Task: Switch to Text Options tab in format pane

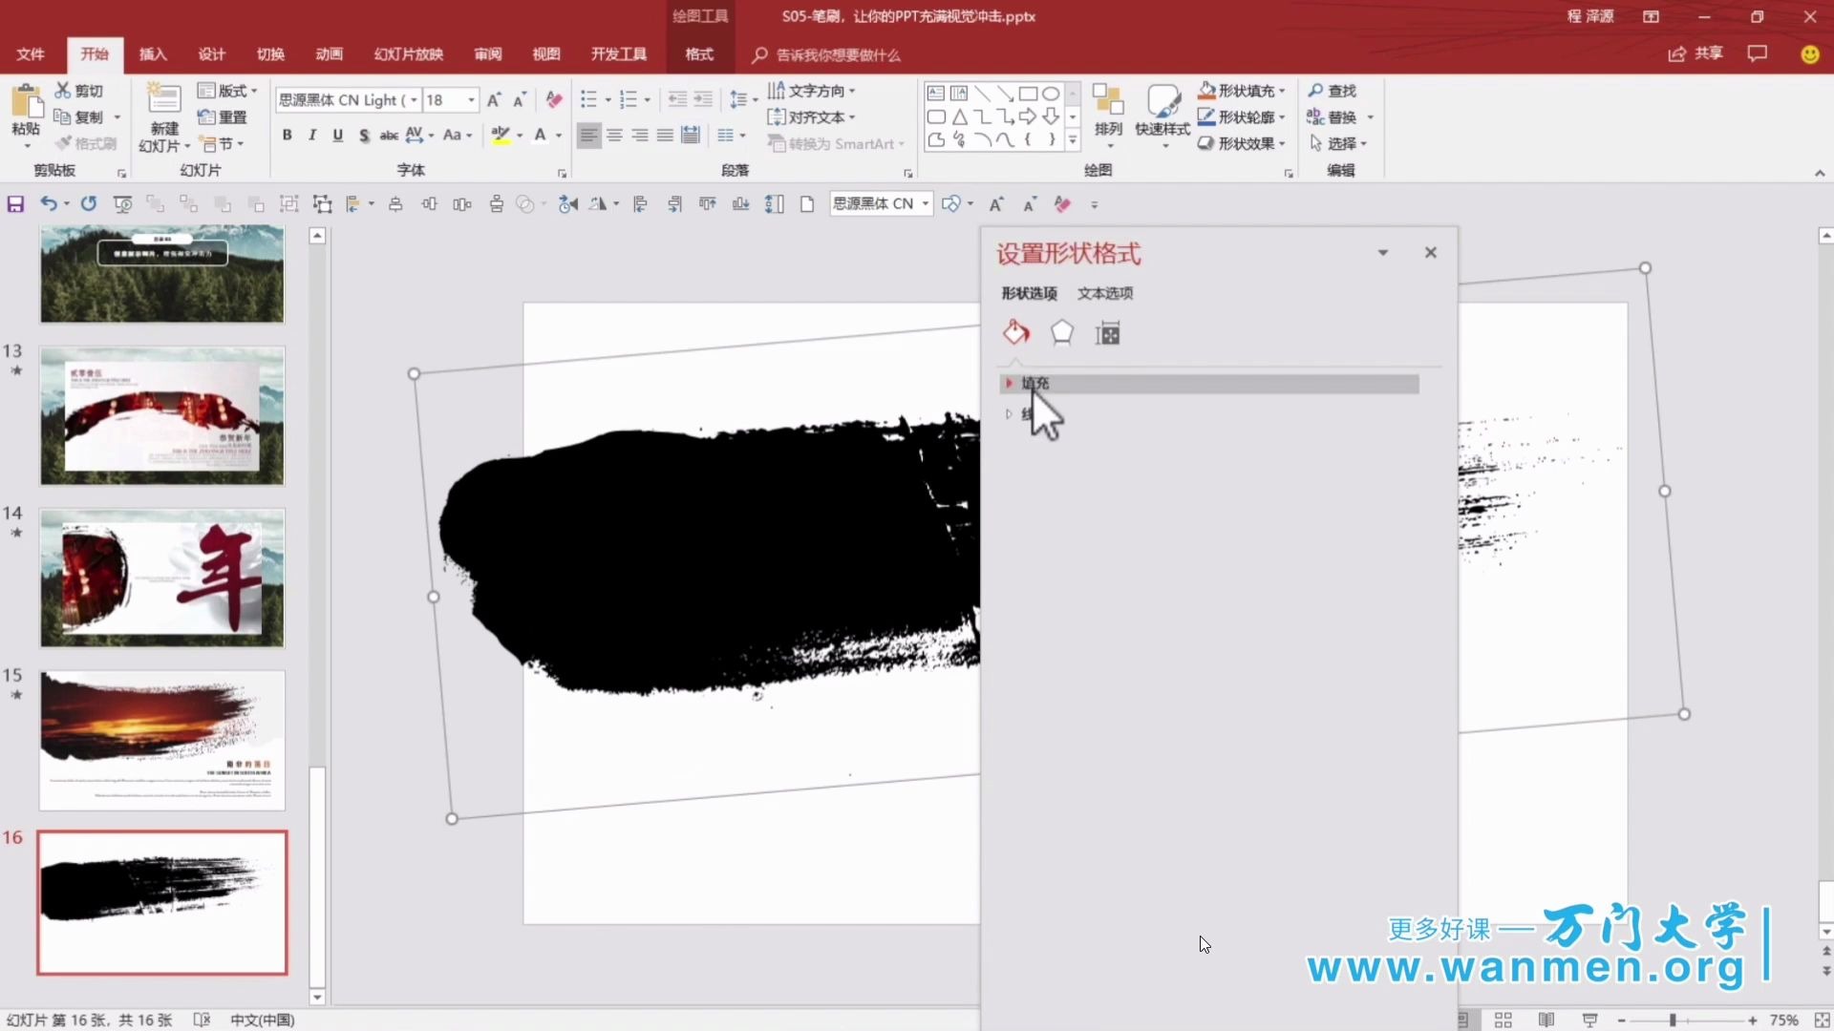Action: coord(1104,293)
